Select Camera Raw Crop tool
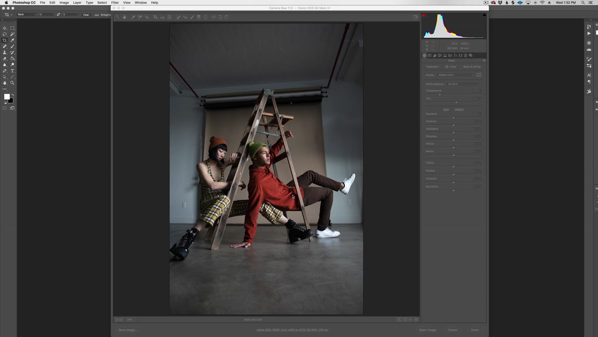Screen dimensions: 598x337 click(x=155, y=17)
